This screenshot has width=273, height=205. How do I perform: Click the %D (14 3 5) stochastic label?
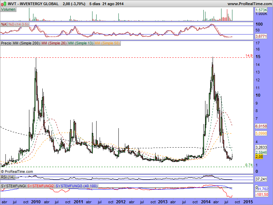pos(18,24)
